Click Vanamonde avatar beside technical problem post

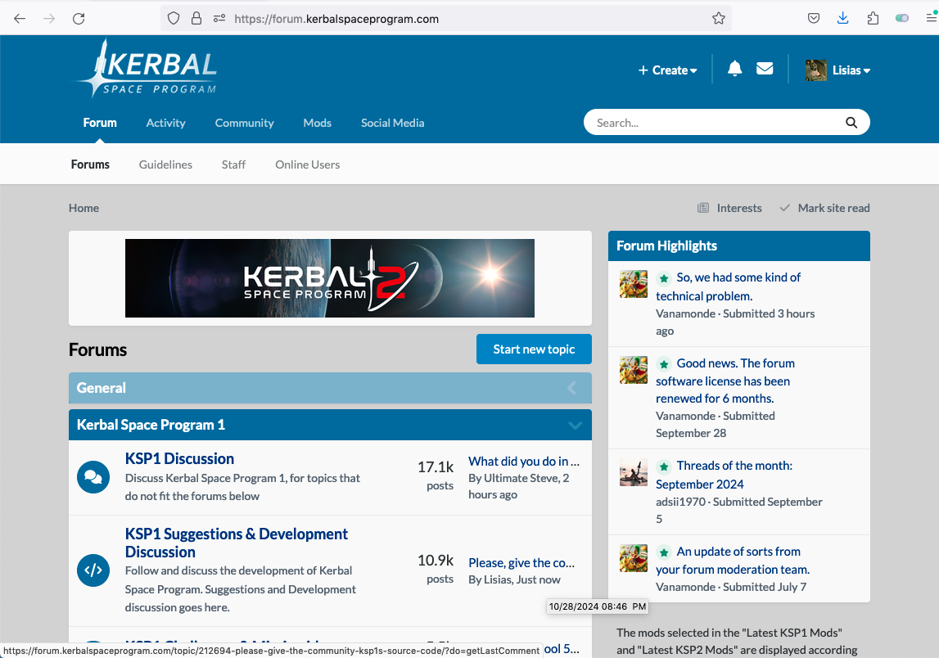click(634, 284)
